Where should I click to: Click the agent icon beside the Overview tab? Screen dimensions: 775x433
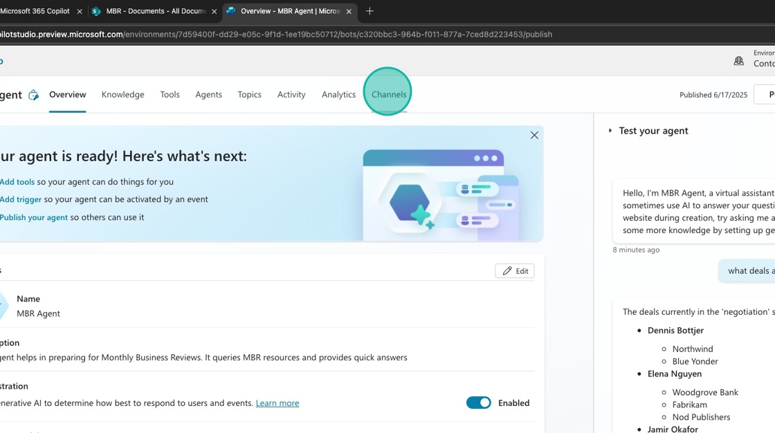point(33,95)
